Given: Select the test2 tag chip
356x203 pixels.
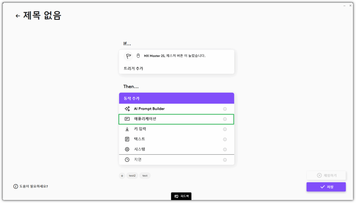Looking at the screenshot, I should pyautogui.click(x=132, y=175).
